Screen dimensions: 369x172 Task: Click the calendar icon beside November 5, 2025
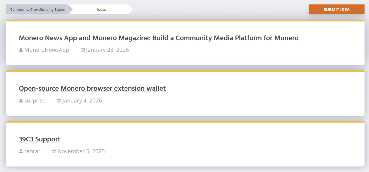pos(54,151)
